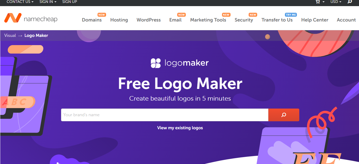
Task: Click the orange search button with magnifier
Action: [284, 115]
